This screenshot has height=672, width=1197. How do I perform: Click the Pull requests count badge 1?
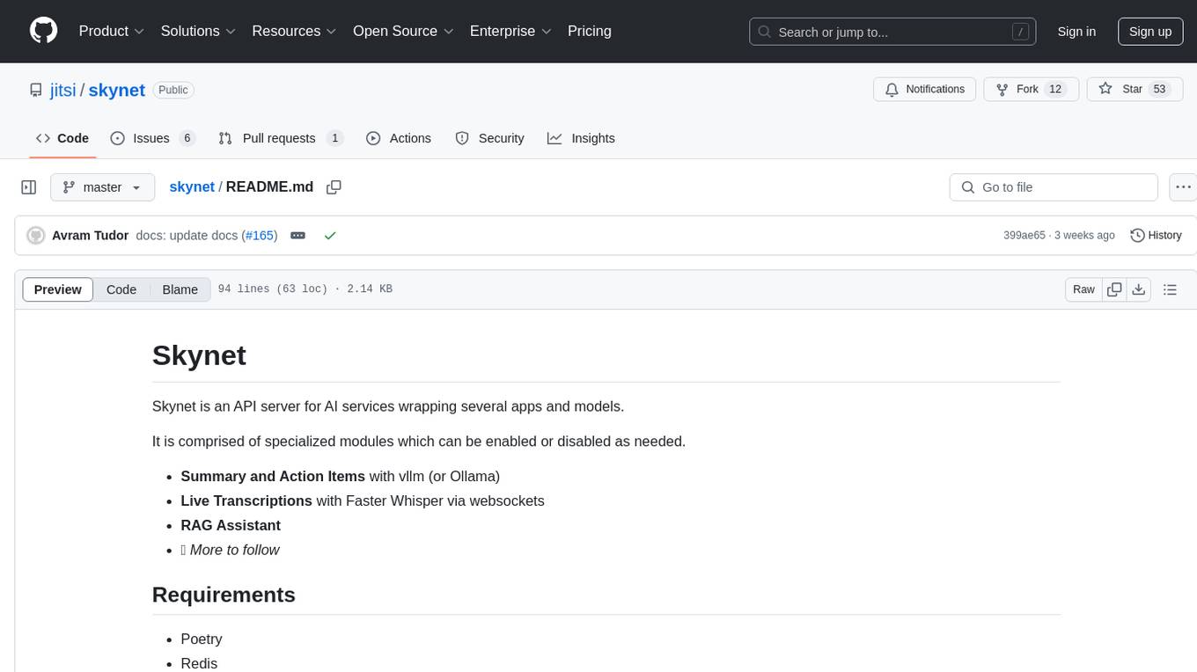tap(334, 138)
